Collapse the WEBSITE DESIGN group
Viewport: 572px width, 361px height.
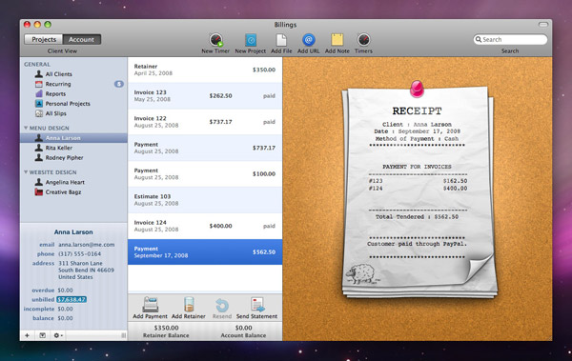coord(26,172)
